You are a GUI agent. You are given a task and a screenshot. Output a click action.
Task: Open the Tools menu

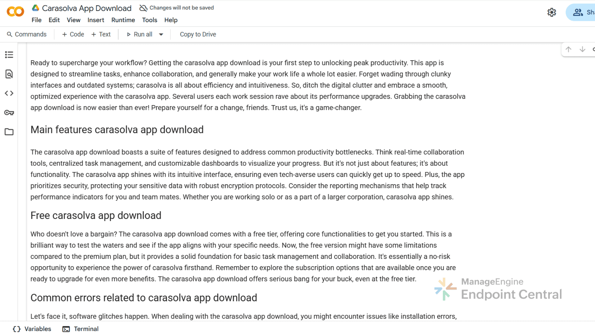(x=149, y=20)
